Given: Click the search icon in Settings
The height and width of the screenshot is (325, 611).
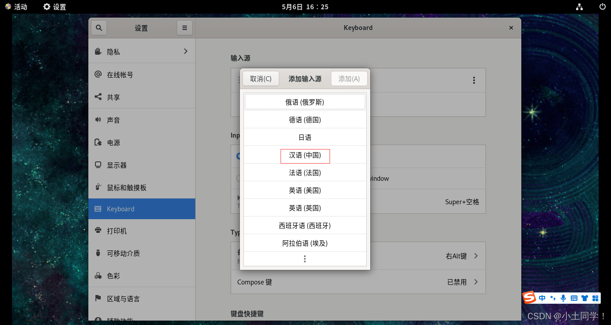Looking at the screenshot, I should click(x=99, y=28).
